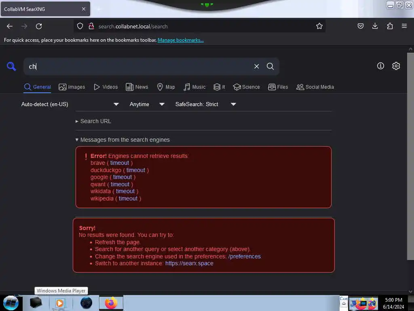414x311 pixels.
Task: Click the Error! label text
Action: pos(99,156)
